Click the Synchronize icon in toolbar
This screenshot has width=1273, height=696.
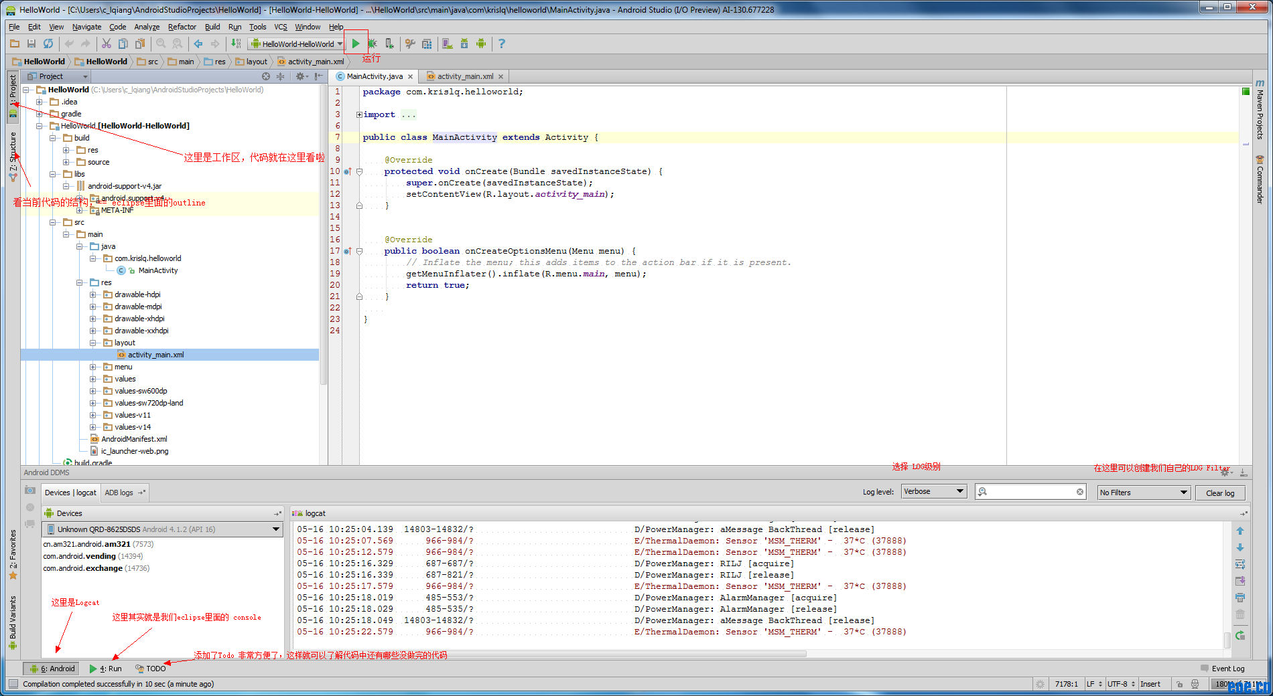(x=48, y=43)
